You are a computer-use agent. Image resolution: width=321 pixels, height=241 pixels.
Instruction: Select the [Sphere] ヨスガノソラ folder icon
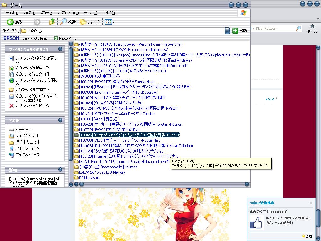click(x=76, y=60)
